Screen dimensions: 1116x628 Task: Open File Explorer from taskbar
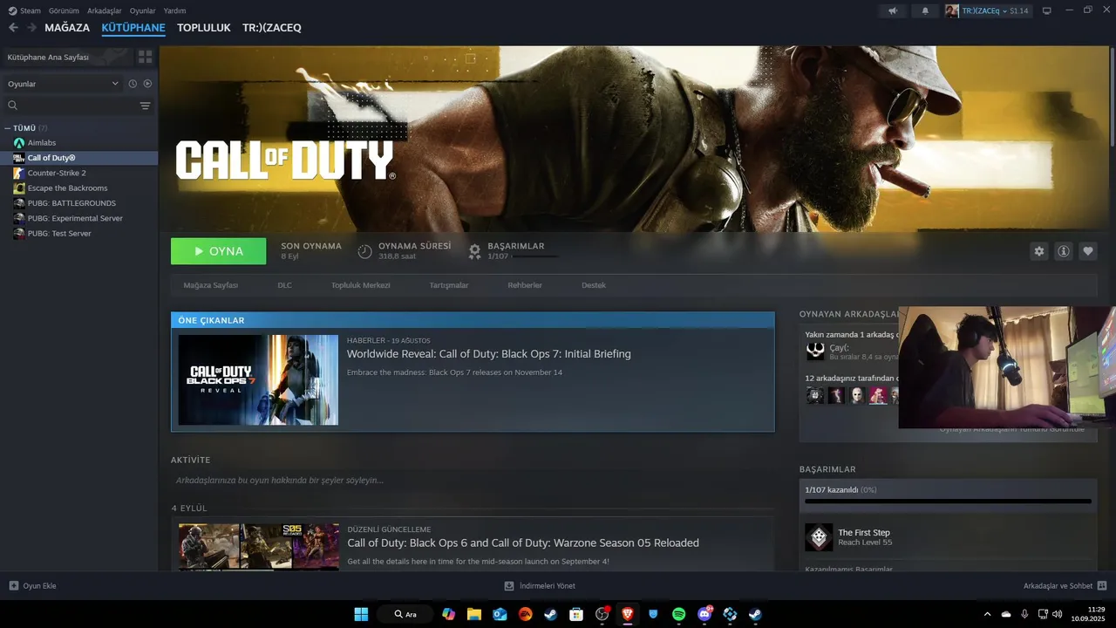[474, 614]
